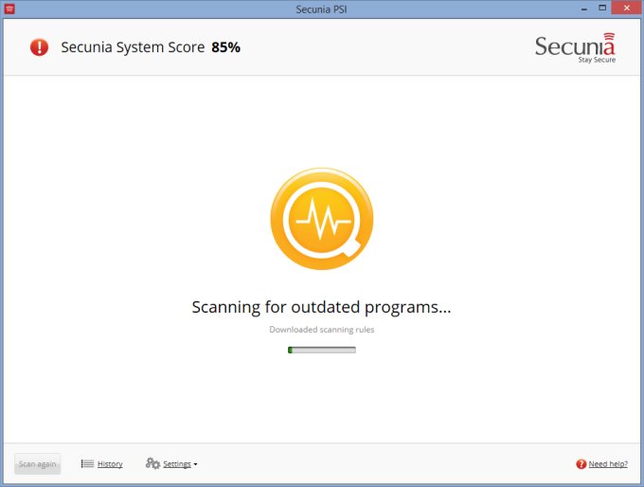Click the Secunia PSI window title text
Screen dimensions: 644x487
[x=322, y=9]
